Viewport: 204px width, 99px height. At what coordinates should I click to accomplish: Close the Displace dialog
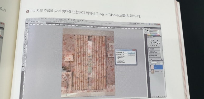[134, 50]
